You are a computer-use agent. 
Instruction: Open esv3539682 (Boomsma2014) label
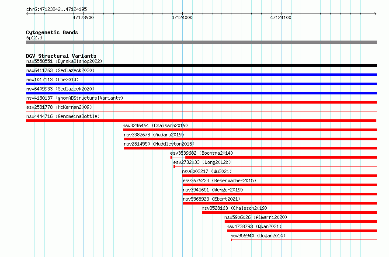click(201, 153)
